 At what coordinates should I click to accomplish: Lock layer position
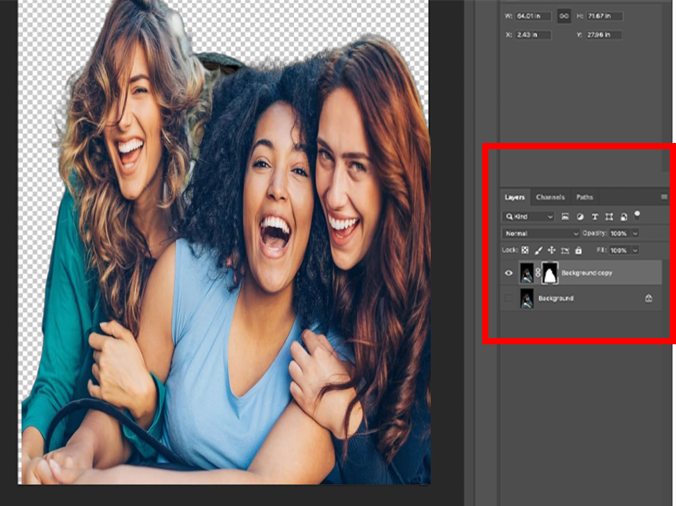pos(552,250)
